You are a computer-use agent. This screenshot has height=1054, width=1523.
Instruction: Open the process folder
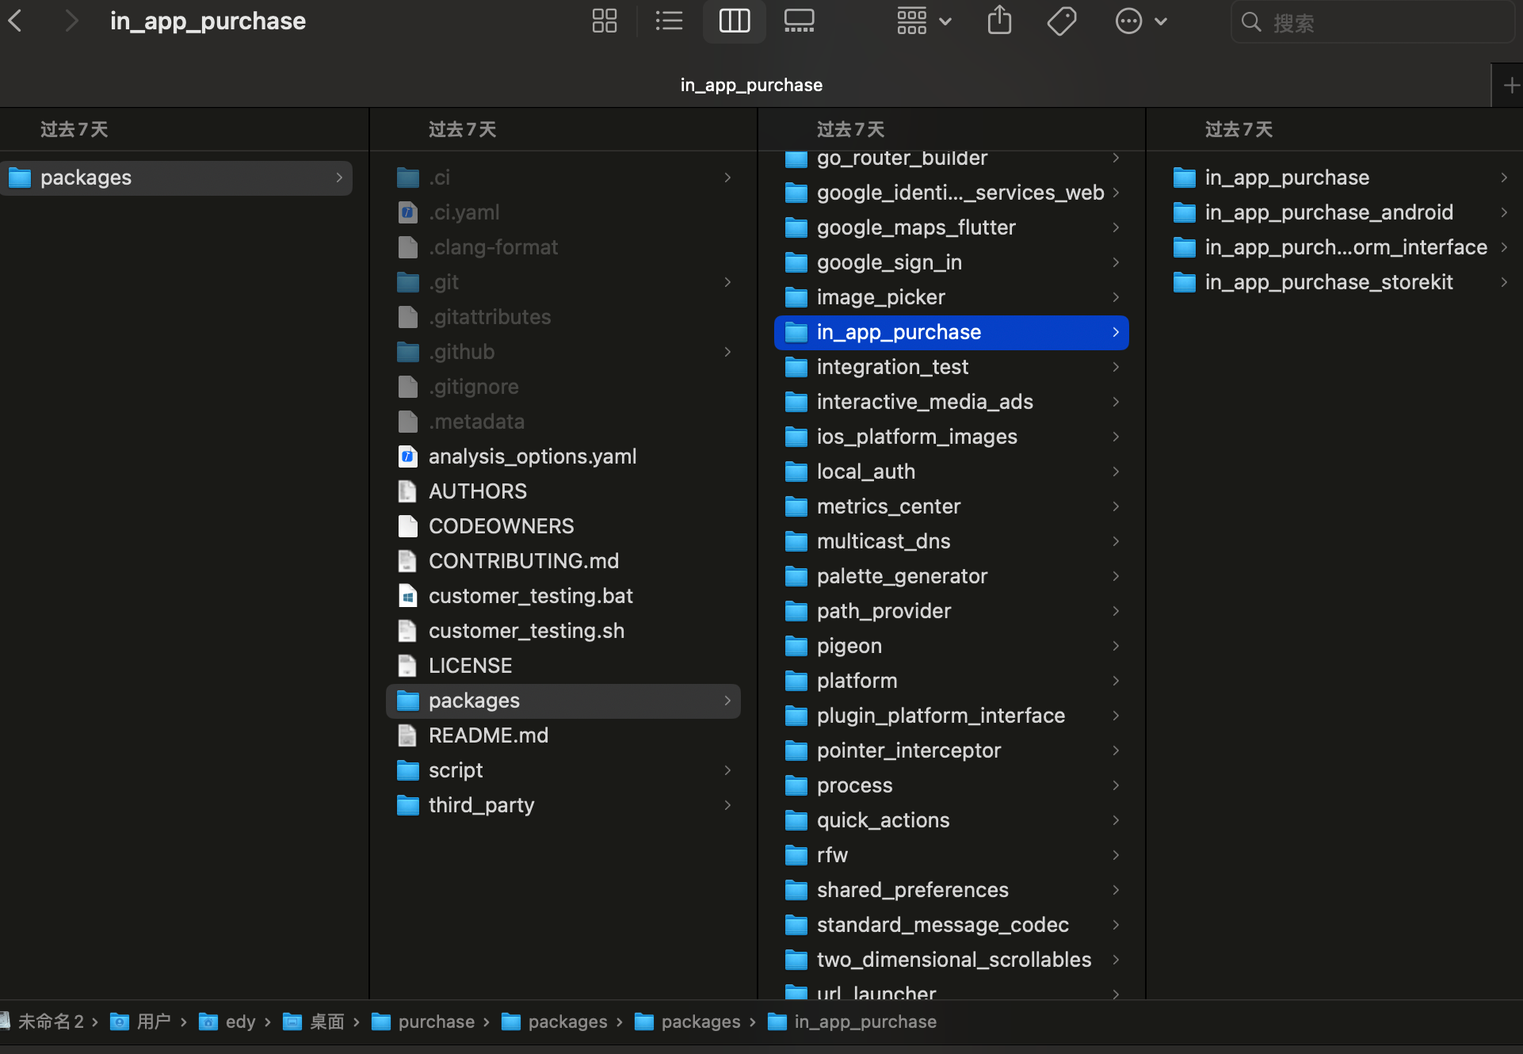pos(952,785)
